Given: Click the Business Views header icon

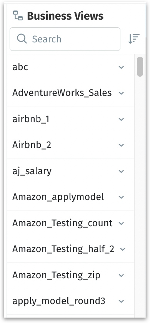Looking at the screenshot, I should (18, 15).
